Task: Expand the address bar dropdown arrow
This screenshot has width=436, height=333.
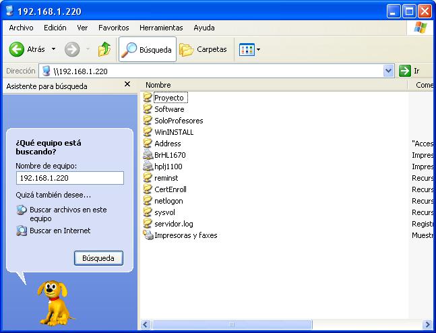Action: [388, 71]
